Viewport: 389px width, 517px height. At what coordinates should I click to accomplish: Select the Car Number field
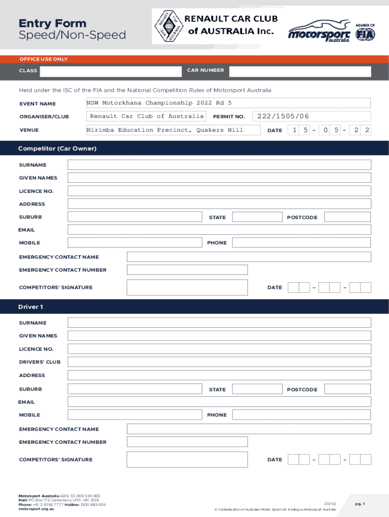pyautogui.click(x=300, y=71)
